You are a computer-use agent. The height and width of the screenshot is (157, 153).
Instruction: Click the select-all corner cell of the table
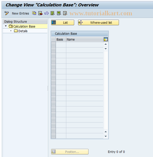(53, 39)
